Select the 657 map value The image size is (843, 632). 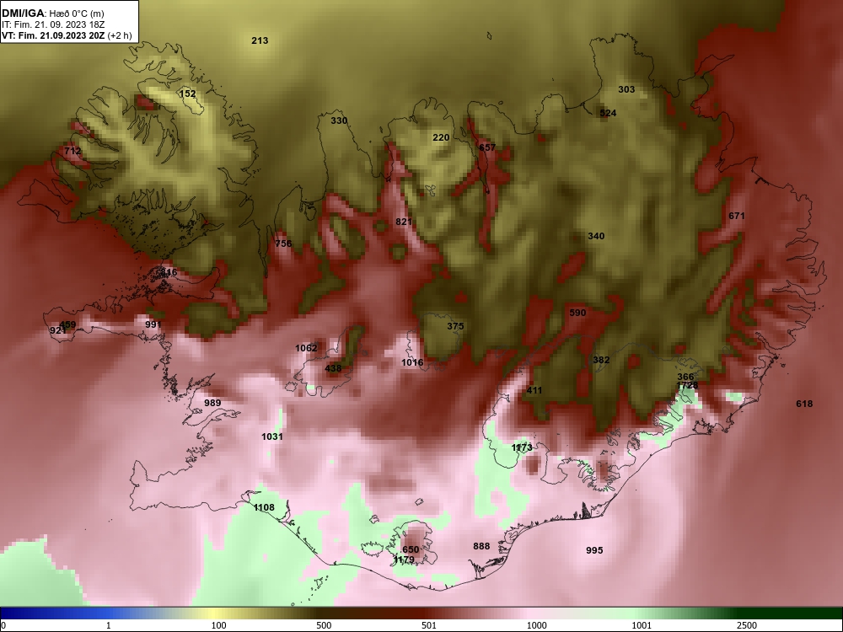pyautogui.click(x=487, y=147)
